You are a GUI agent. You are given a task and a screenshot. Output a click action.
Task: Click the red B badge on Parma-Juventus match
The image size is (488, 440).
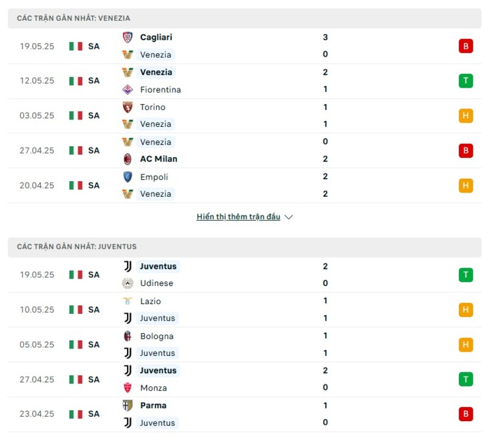tap(467, 414)
